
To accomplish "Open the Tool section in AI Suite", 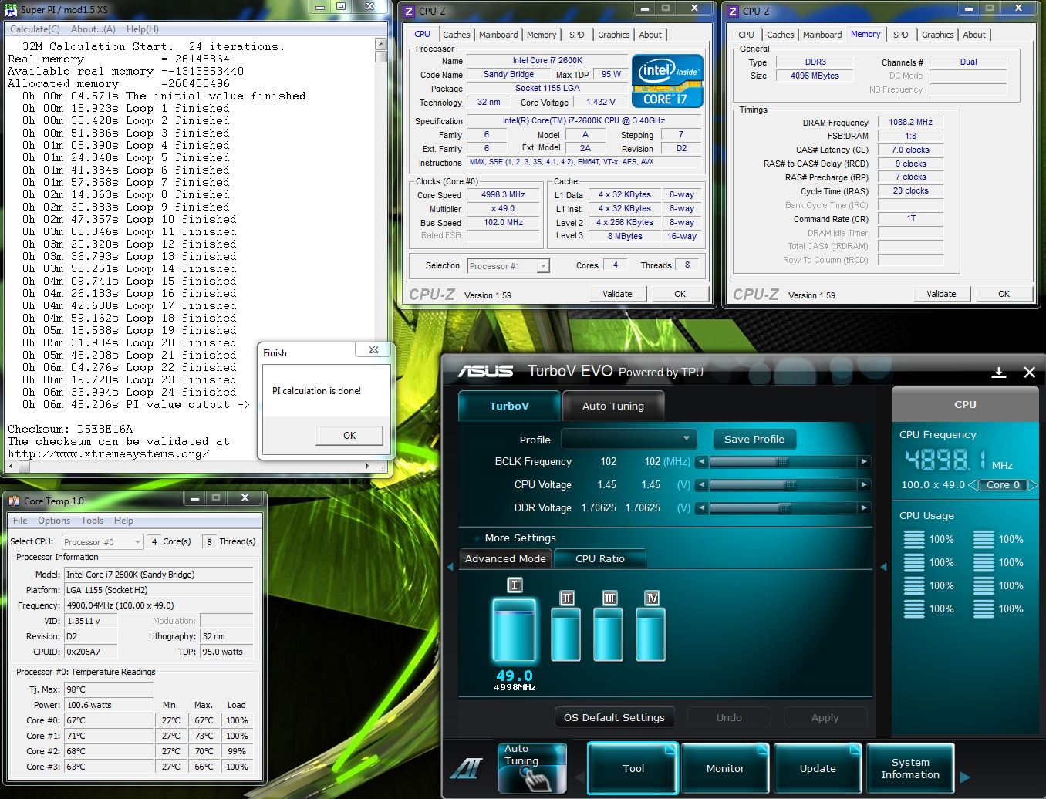I will click(633, 768).
